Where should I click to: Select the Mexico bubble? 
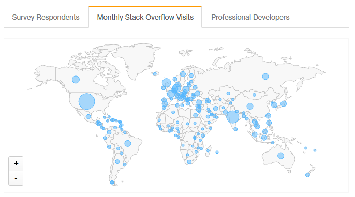(88, 117)
